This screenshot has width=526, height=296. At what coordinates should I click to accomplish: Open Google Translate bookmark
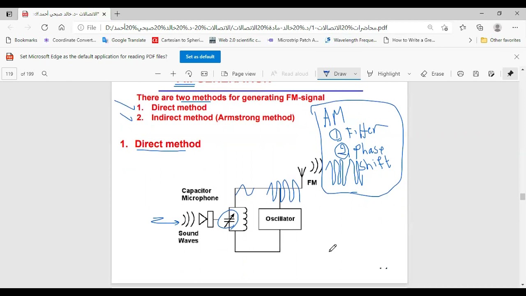click(x=124, y=40)
